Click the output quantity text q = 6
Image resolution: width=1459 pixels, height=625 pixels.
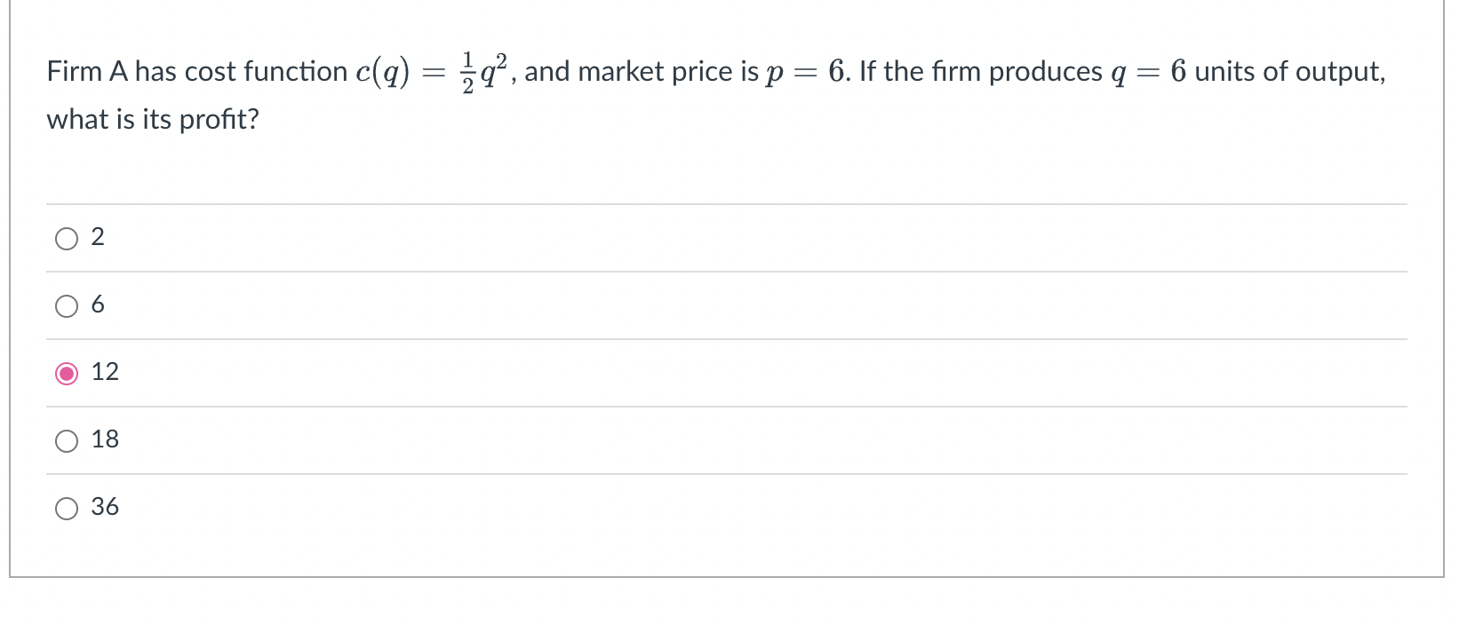pos(1144,71)
